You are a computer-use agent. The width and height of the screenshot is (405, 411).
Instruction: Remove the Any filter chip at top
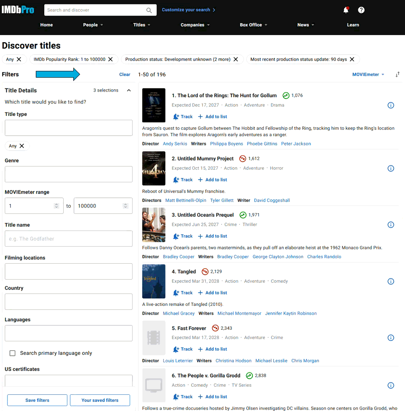pyautogui.click(x=19, y=59)
